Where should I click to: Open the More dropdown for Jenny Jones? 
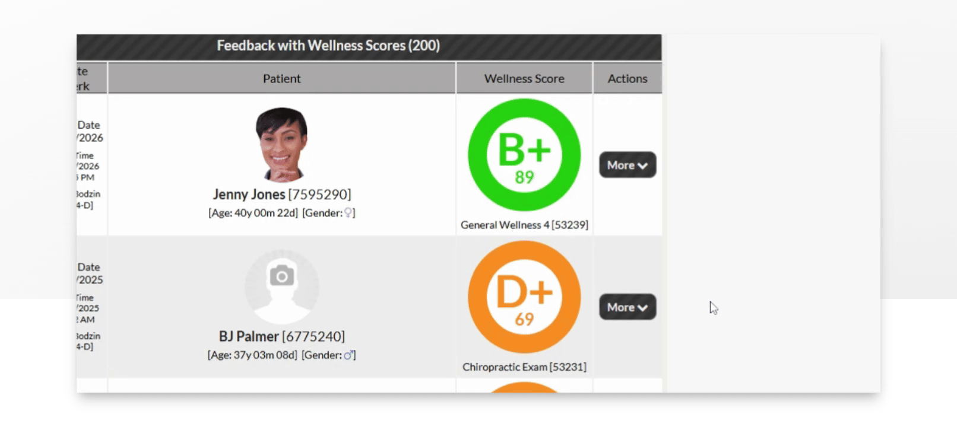[628, 165]
